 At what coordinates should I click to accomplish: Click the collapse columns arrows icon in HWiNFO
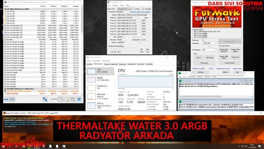(x=12, y=99)
